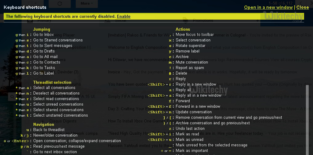Screen dimensions: 313x155
Task: Click the Enable keyboard shortcuts link
Action: [x=123, y=16]
